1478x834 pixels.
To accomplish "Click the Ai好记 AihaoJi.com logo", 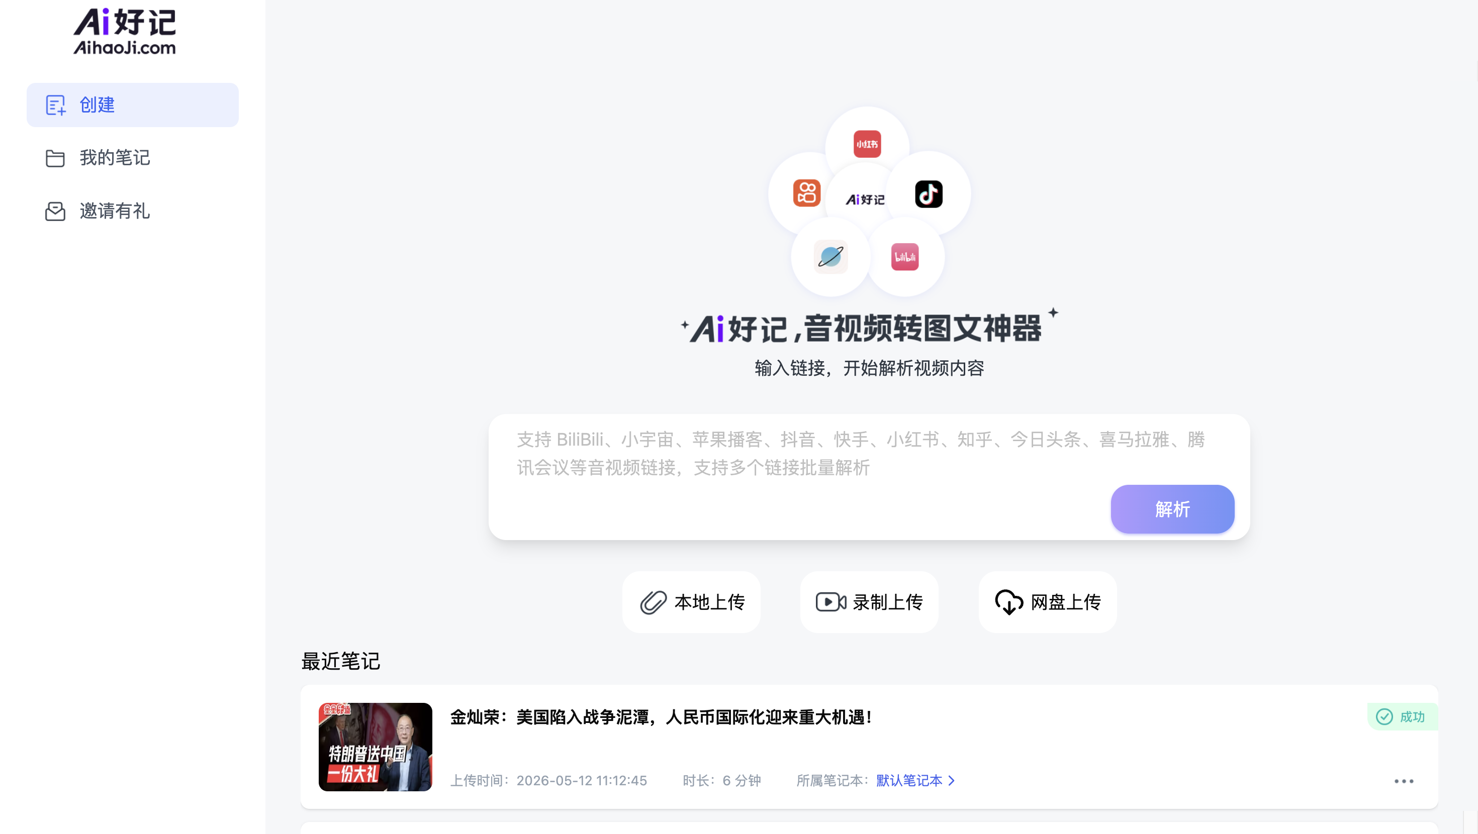I will [125, 32].
